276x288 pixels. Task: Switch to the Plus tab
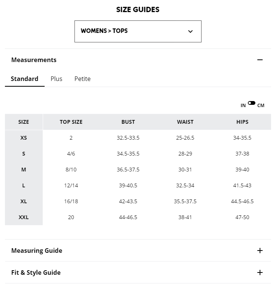56,79
